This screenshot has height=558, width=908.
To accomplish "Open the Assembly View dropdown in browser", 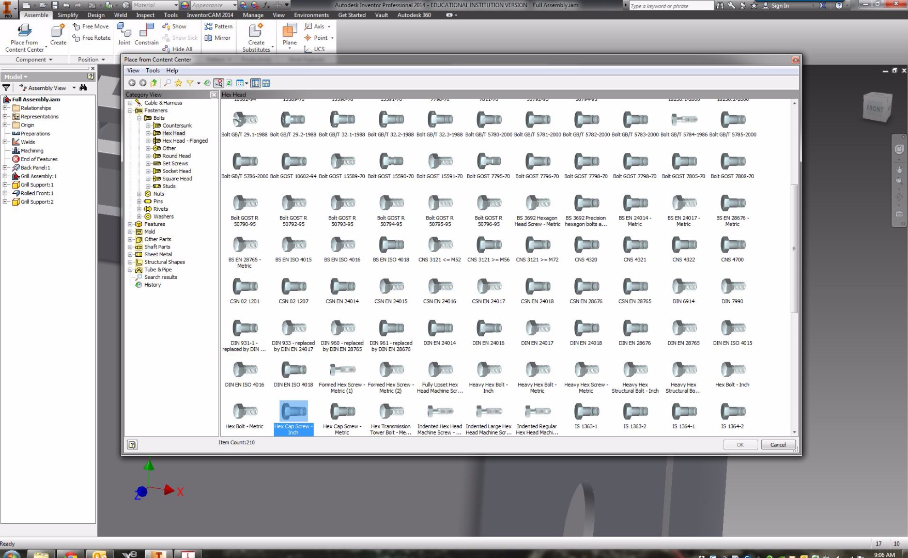I will click(x=74, y=88).
